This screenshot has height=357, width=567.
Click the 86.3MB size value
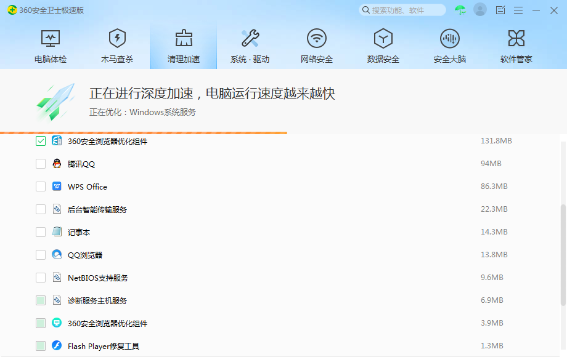[x=494, y=187]
